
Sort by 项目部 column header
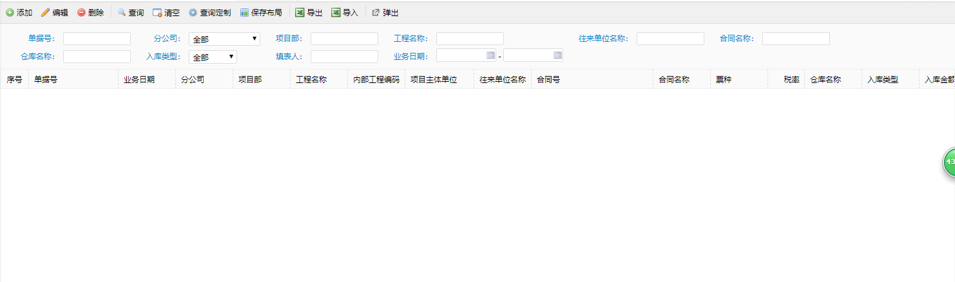point(261,80)
